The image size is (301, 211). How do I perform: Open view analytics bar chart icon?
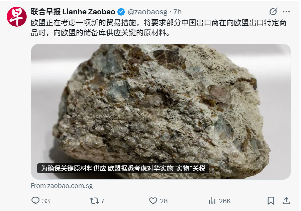[x=212, y=201]
